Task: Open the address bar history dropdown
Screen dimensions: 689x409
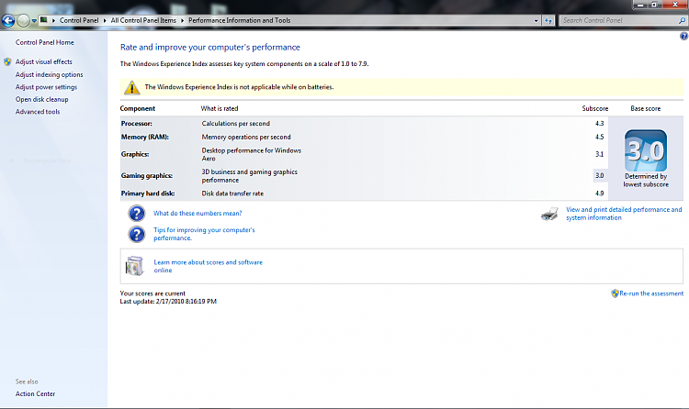Action: (536, 20)
